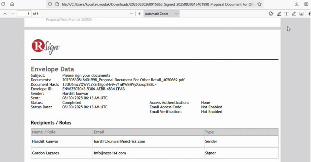The height and width of the screenshot is (162, 311).
Task: Reload the page with the refresh icon
Action: point(3,4)
